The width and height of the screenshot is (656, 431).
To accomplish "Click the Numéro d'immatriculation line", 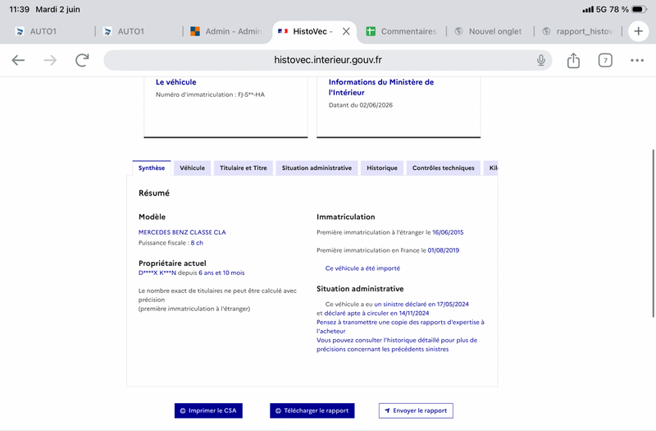I will tap(210, 94).
